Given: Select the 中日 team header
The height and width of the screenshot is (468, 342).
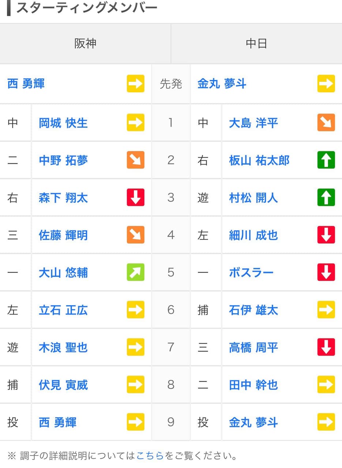Looking at the screenshot, I should tap(256, 44).
